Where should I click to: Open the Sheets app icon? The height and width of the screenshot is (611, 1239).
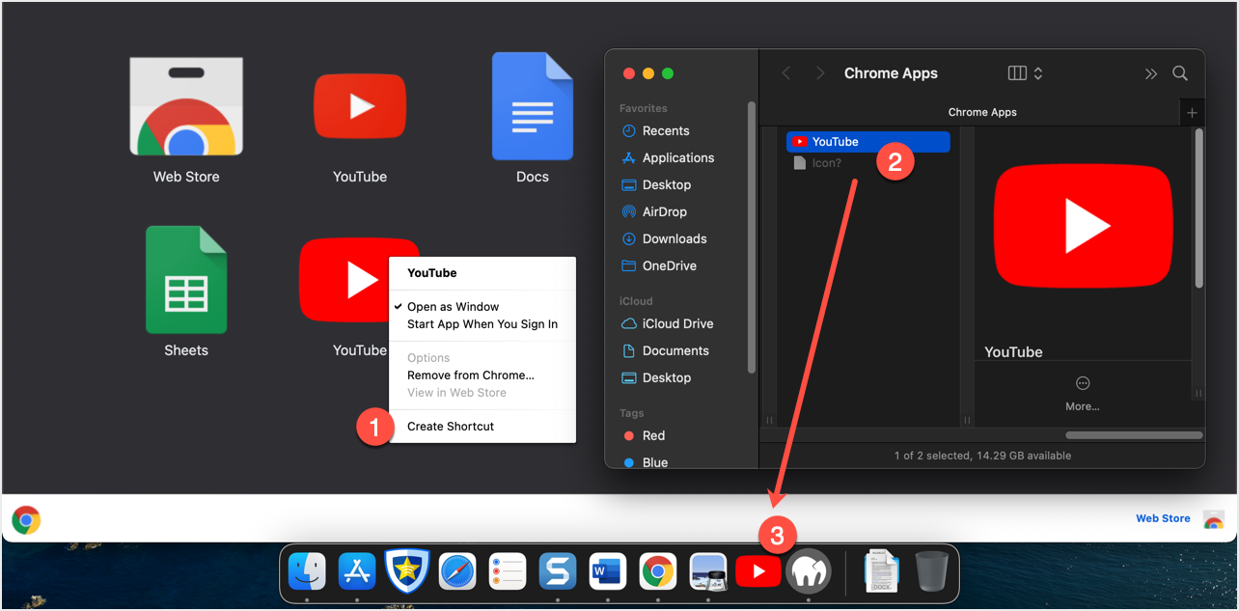click(185, 281)
